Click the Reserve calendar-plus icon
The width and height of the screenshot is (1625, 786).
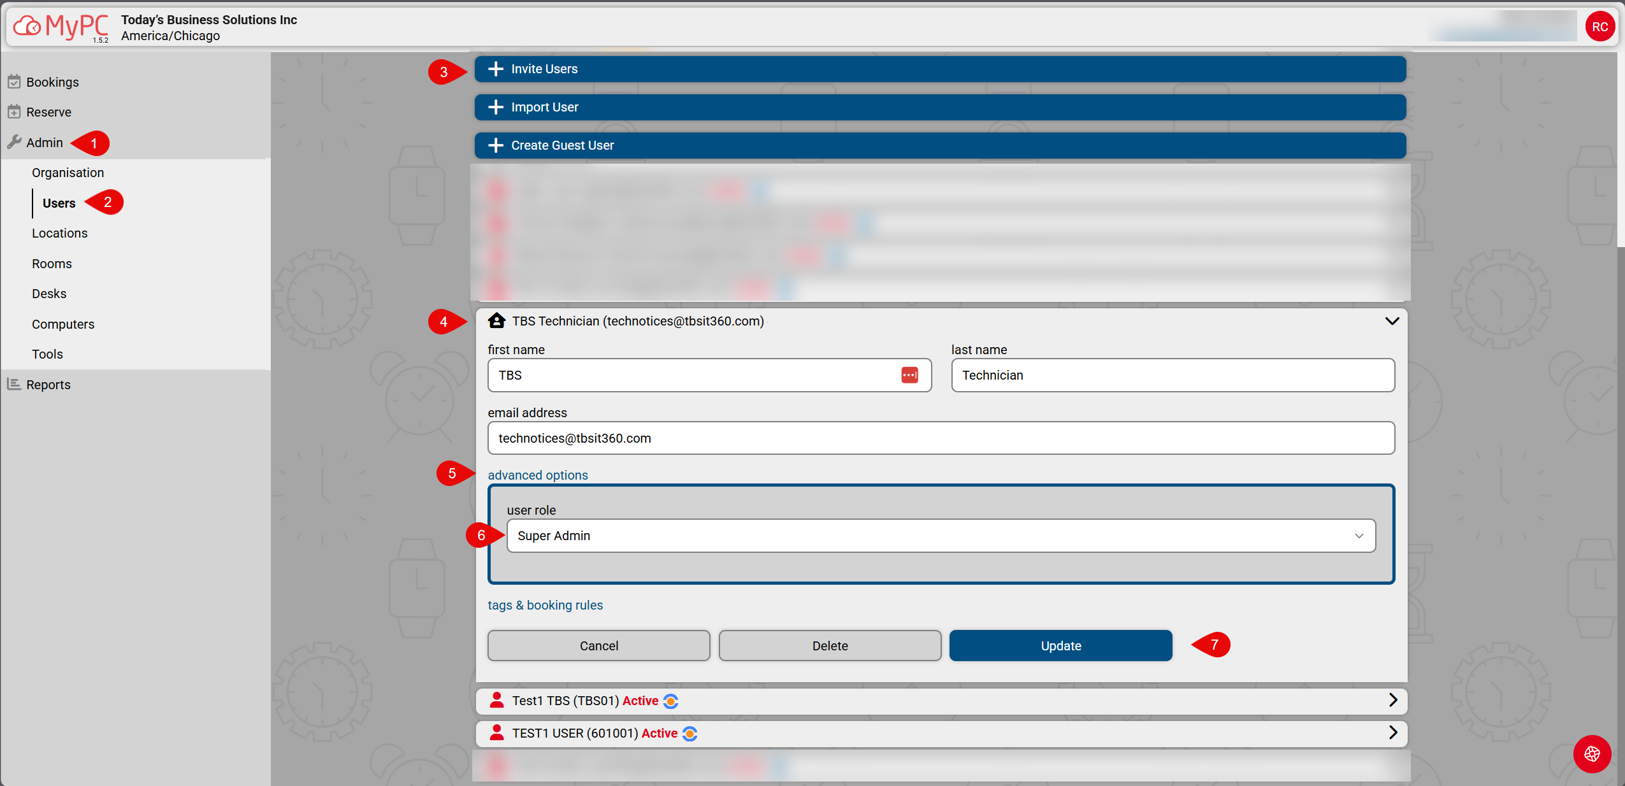point(14,111)
